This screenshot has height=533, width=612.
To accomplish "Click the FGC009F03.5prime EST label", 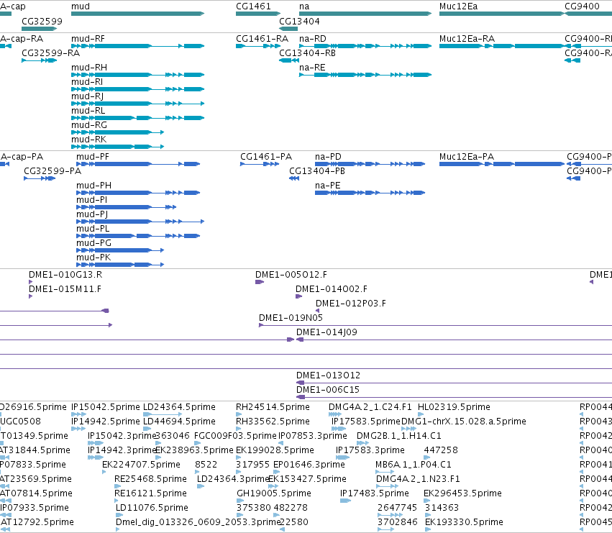I will [x=235, y=436].
